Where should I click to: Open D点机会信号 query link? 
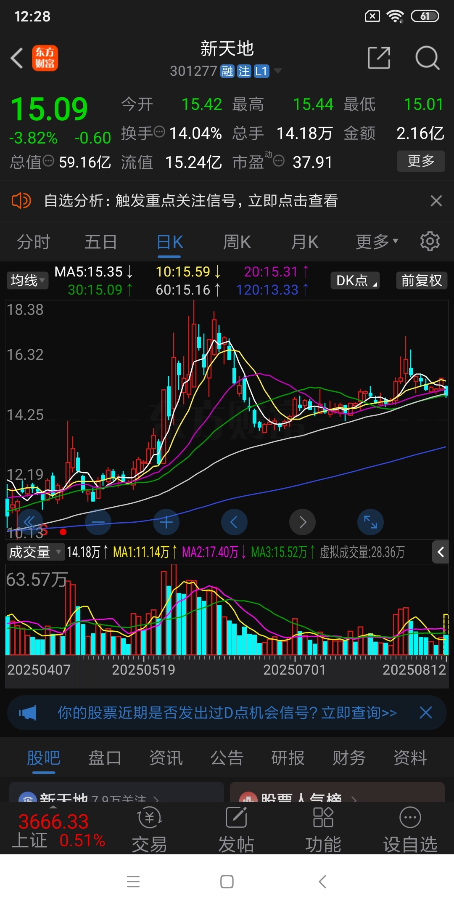pos(227,713)
